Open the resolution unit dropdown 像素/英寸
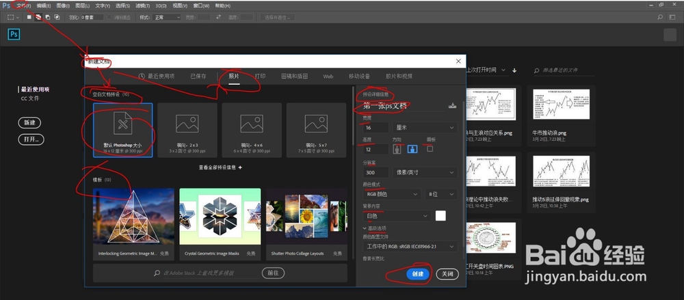This screenshot has height=300, width=684. (x=425, y=172)
